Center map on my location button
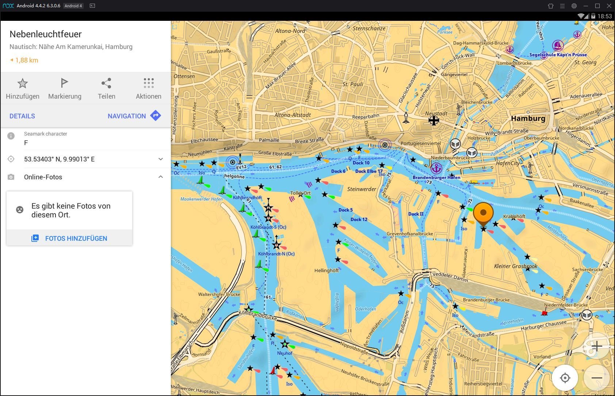Viewport: 615px width, 396px height. point(565,378)
